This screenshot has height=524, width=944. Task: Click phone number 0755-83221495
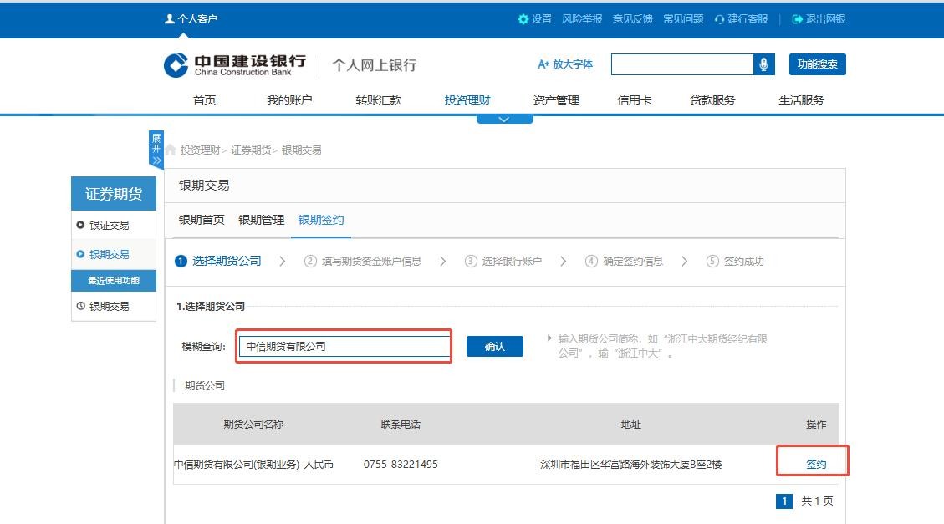[x=401, y=465]
